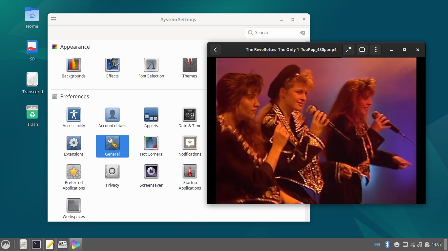Open the battery power tray icon
The width and height of the screenshot is (448, 251).
427,244
